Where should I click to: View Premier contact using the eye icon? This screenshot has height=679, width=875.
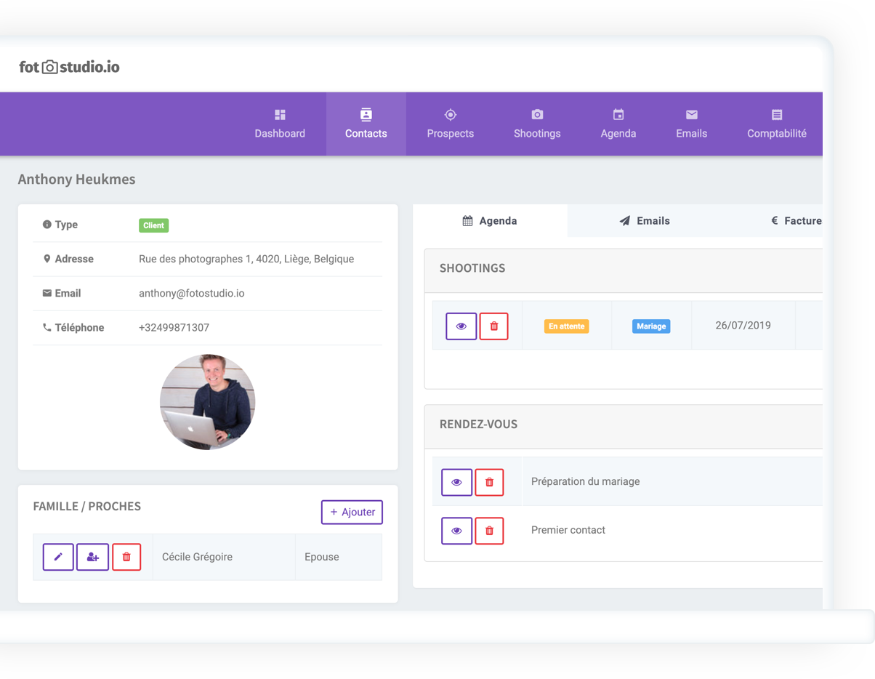click(456, 531)
